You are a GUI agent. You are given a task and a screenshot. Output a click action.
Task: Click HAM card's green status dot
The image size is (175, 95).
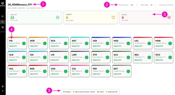(x=170, y=43)
